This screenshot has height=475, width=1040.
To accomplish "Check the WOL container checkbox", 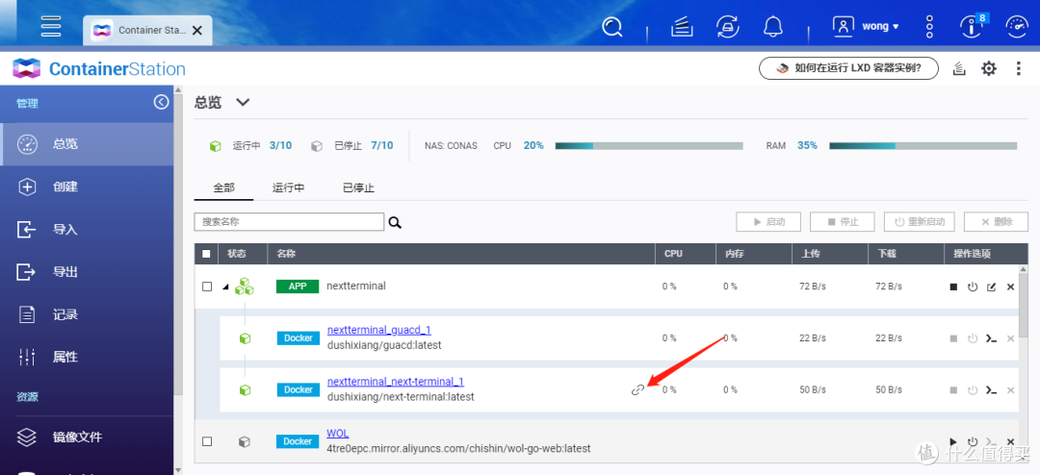I will [206, 441].
